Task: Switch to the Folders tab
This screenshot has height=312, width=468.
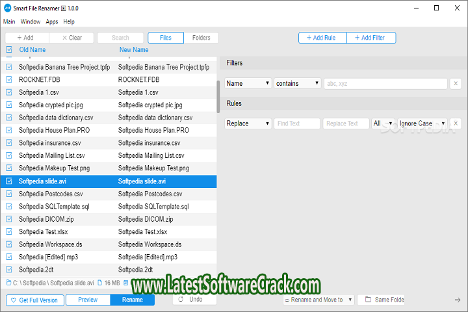Action: click(201, 38)
